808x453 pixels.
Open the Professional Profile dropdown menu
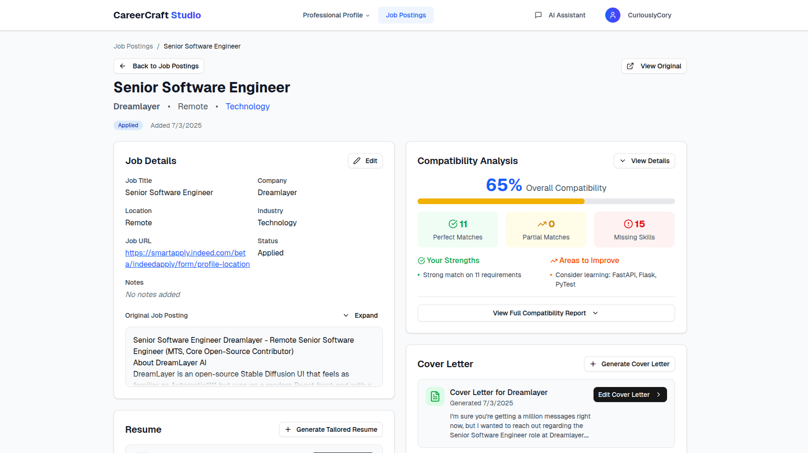point(336,15)
